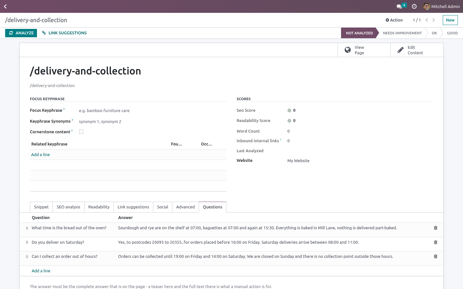Screen dimensions: 463x289
Task: Switch to the Readability tab
Action: click(x=99, y=207)
